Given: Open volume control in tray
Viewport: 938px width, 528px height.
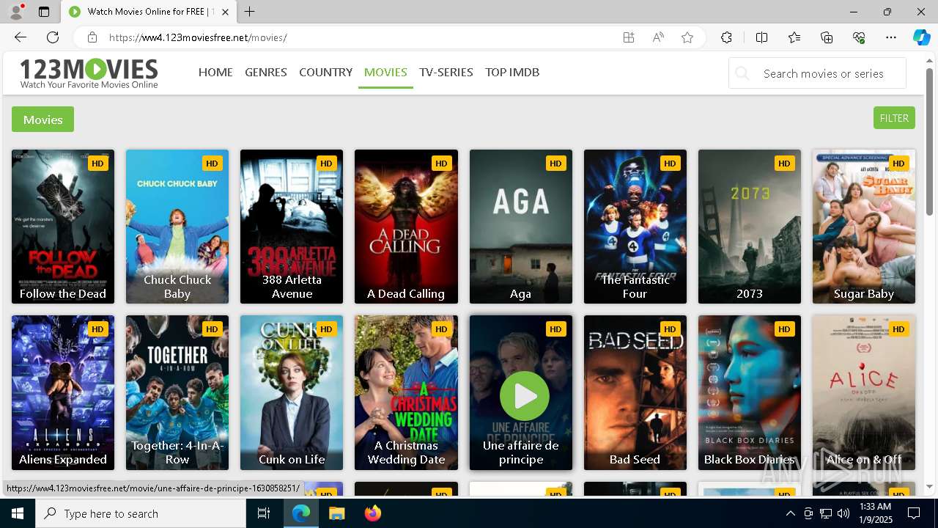Looking at the screenshot, I should (843, 513).
